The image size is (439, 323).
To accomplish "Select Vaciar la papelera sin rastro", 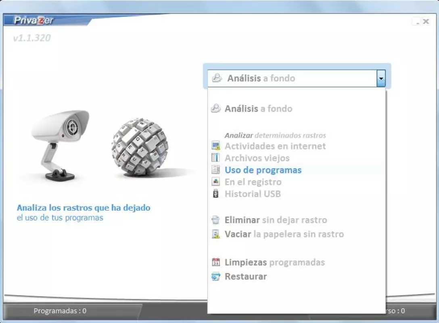I will (284, 234).
